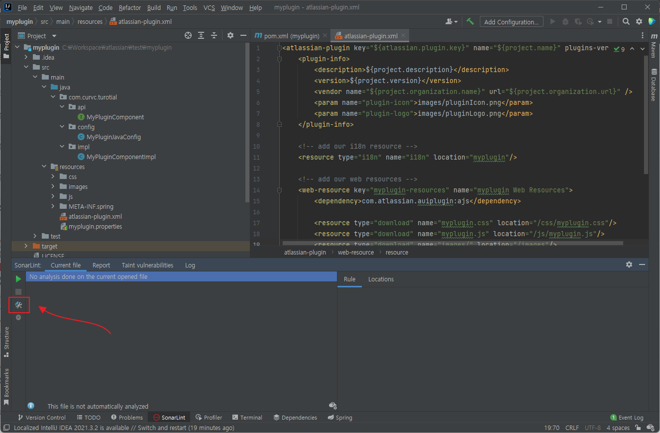660x433 pixels.
Task: Collapse the src folder
Action: tap(26, 68)
